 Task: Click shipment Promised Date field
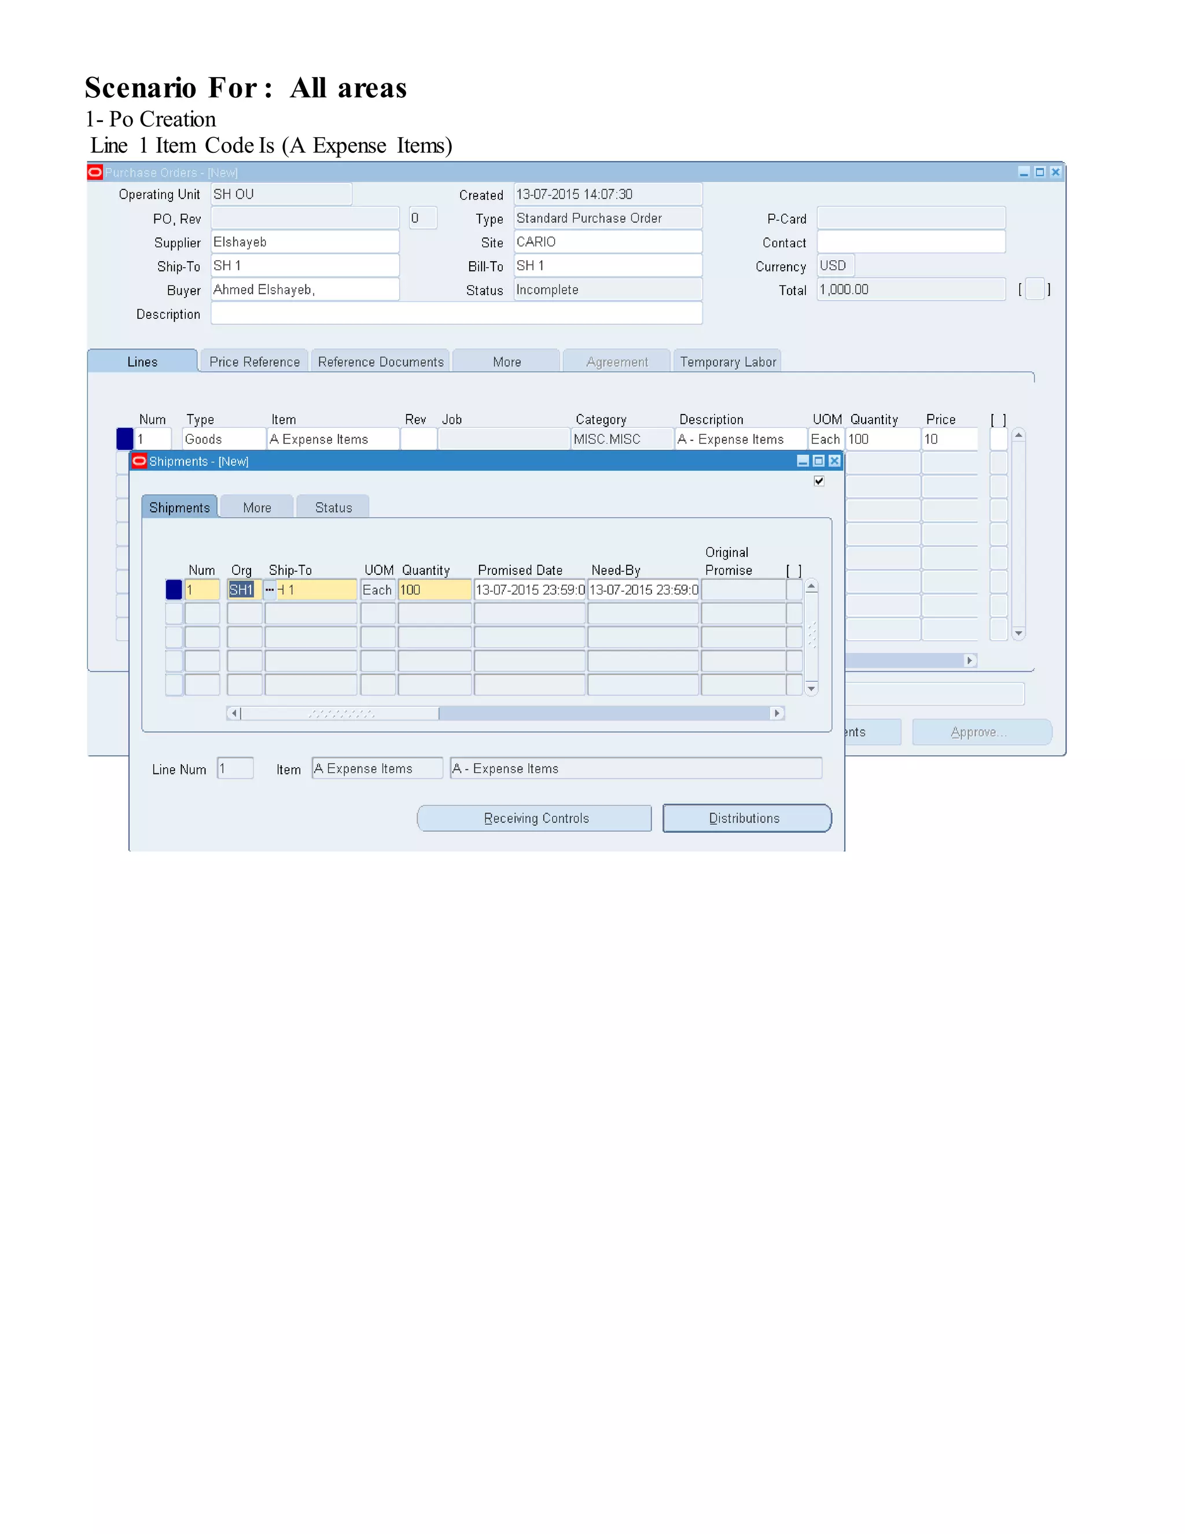(x=530, y=590)
